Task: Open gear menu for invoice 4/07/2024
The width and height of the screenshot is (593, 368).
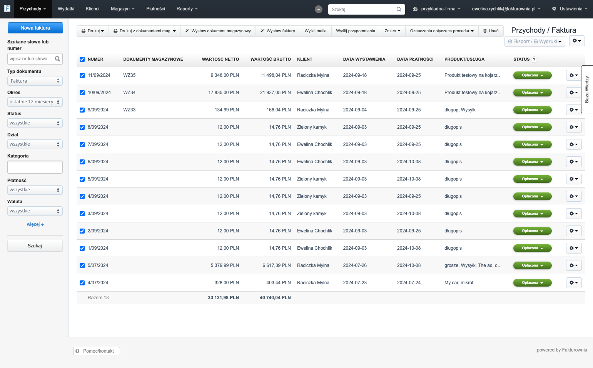Action: 574,283
